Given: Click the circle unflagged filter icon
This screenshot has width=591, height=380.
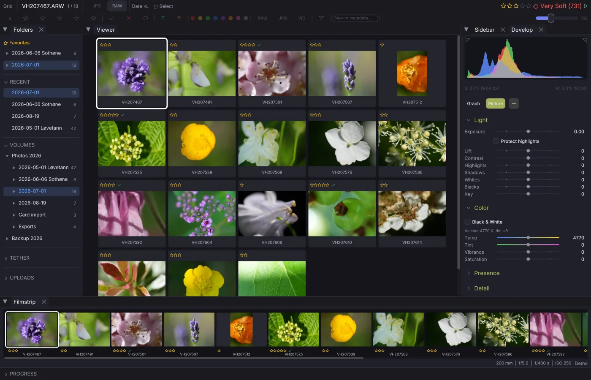Looking at the screenshot, I should (146, 18).
